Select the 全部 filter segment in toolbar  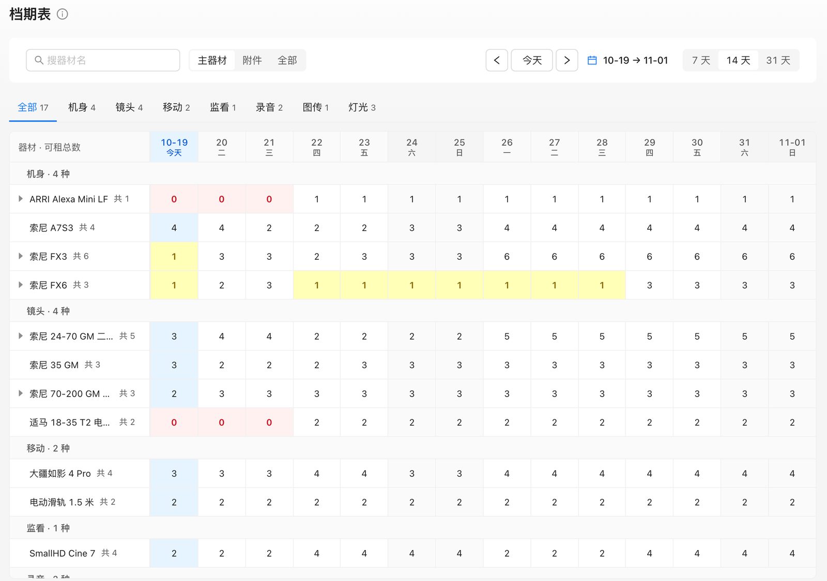(287, 60)
